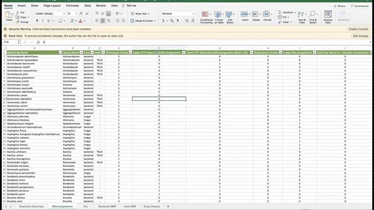
Task: Open Format as Table gallery
Action: point(219,17)
